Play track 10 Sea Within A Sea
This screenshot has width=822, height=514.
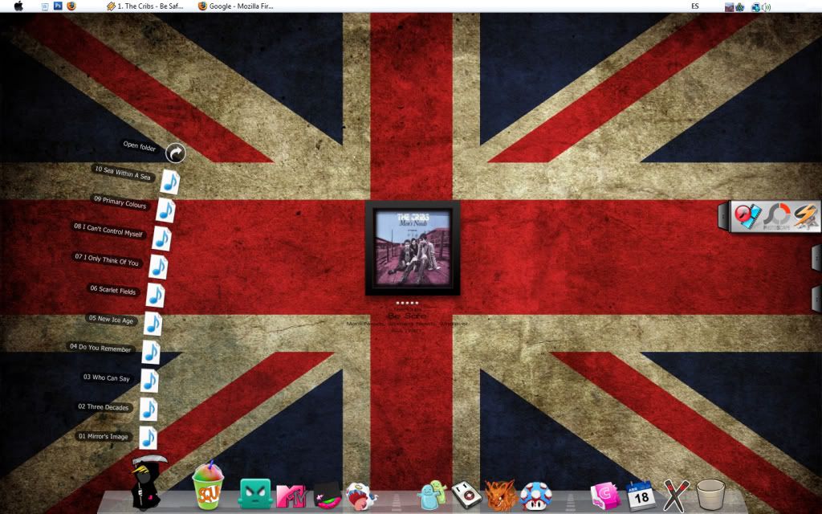pos(170,182)
